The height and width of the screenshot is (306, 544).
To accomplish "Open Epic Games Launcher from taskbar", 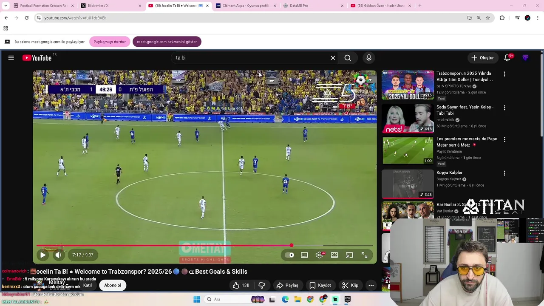I will tap(348, 299).
